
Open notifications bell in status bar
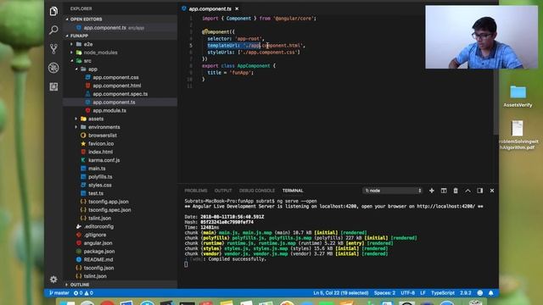click(490, 293)
